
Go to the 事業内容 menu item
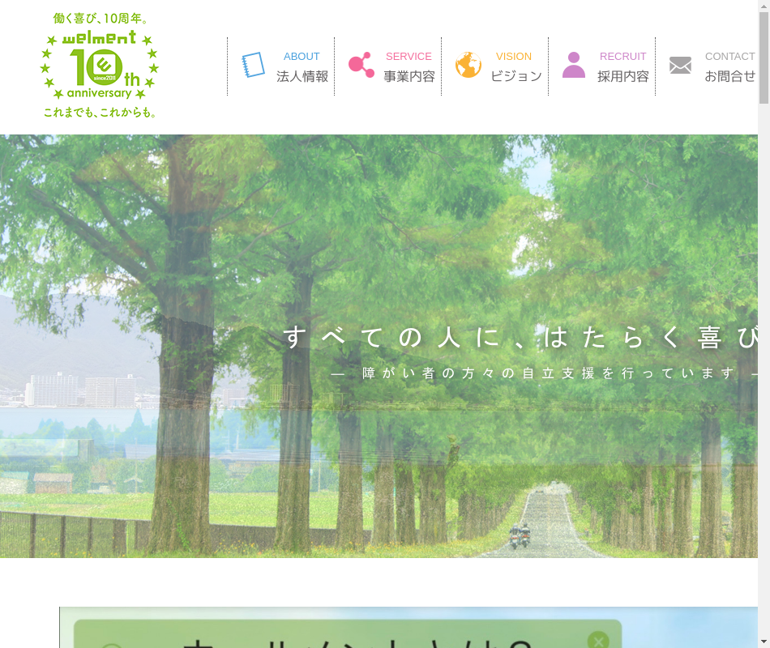point(409,76)
